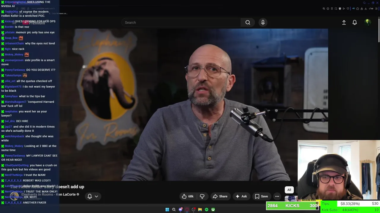Click the Tips goal progress bar

(350, 204)
